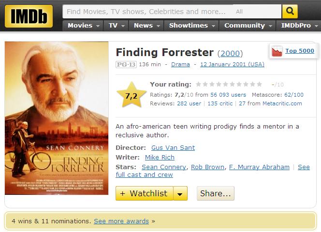Add film to Watchlist

tap(145, 193)
